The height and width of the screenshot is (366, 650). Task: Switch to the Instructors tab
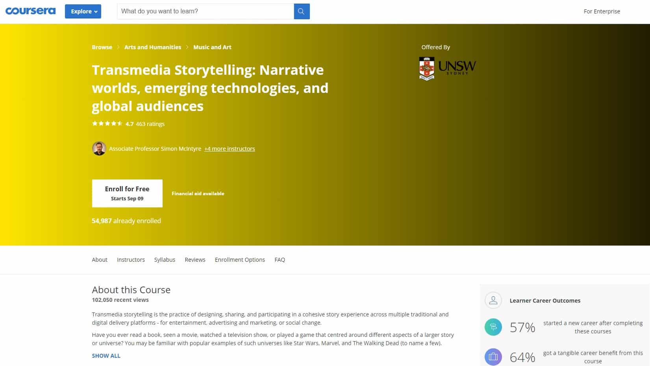point(131,260)
